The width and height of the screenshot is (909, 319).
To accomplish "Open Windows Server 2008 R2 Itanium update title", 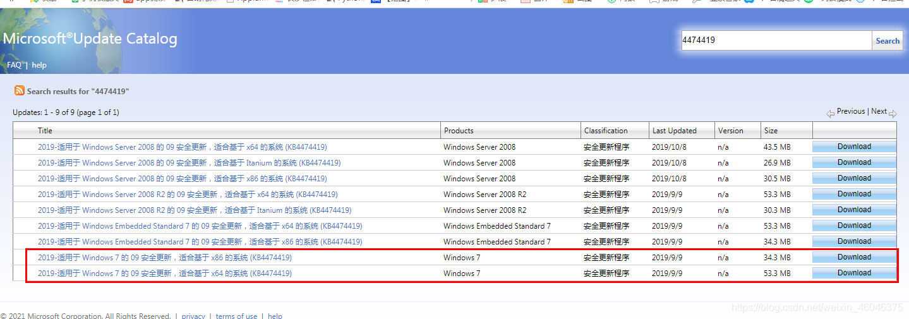I will (x=195, y=210).
